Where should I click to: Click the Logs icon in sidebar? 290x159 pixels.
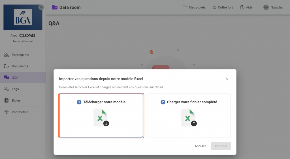(6, 89)
